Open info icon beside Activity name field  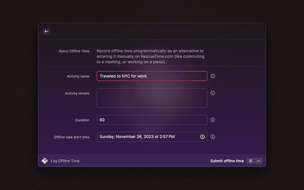pos(213,76)
